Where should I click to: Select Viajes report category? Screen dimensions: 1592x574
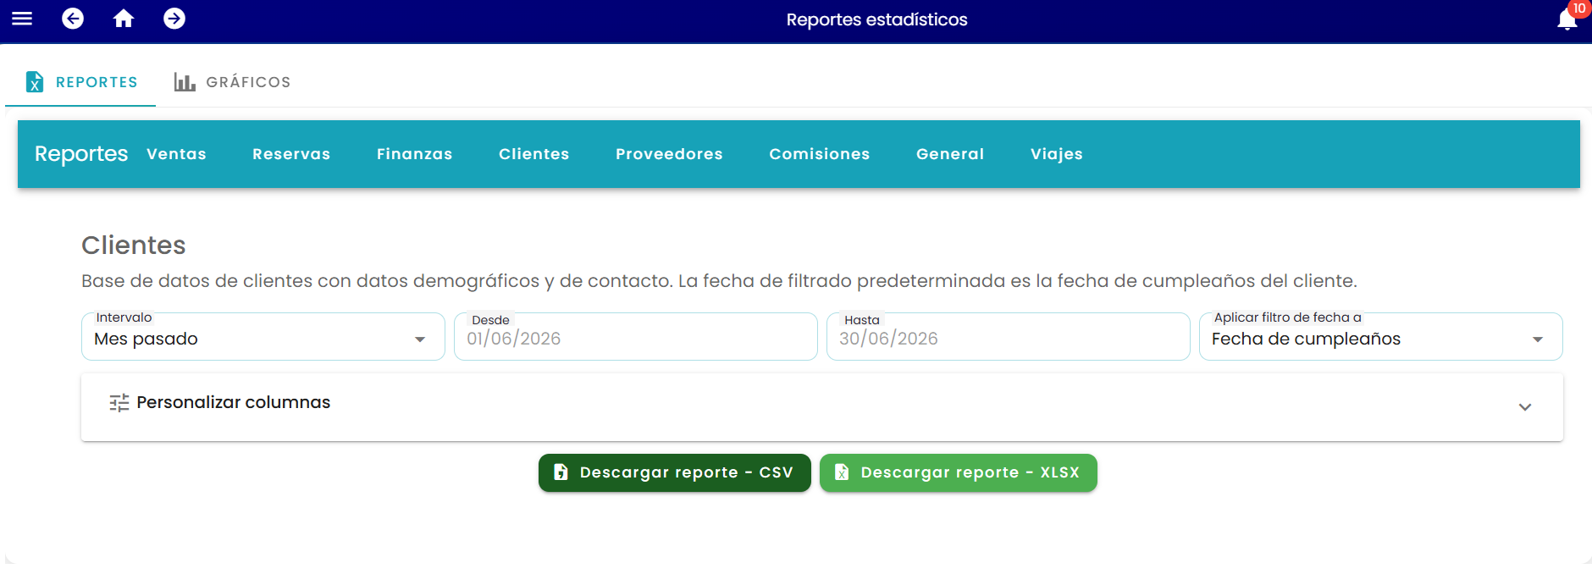1056,154
